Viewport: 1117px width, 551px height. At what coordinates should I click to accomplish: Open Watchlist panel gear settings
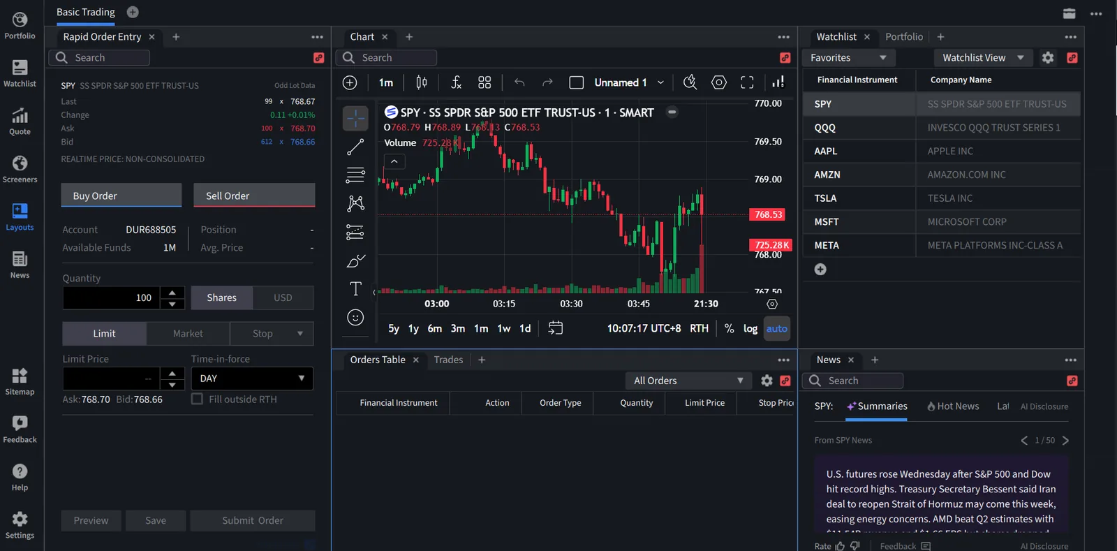tap(1048, 58)
